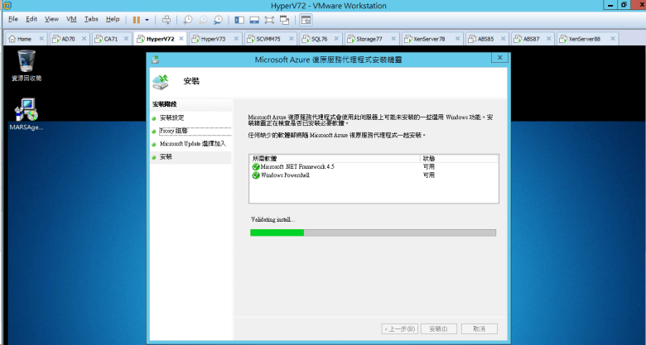Image resolution: width=646 pixels, height=345 pixels.
Task: Open the VM menu
Action: coord(71,18)
